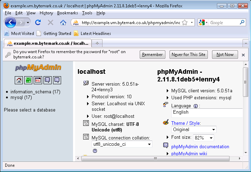Viewport: 251px width, 172px height.
Task: Open the Bookmarks menu
Action: [x=67, y=13]
